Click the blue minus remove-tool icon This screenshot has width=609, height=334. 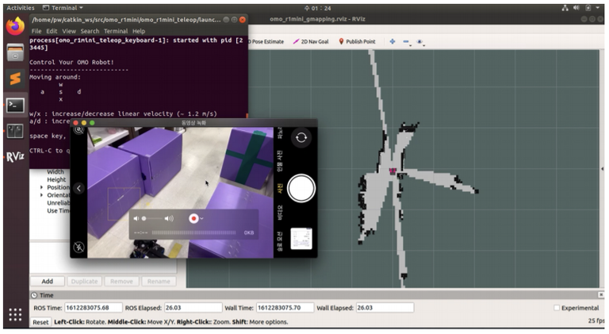[406, 41]
